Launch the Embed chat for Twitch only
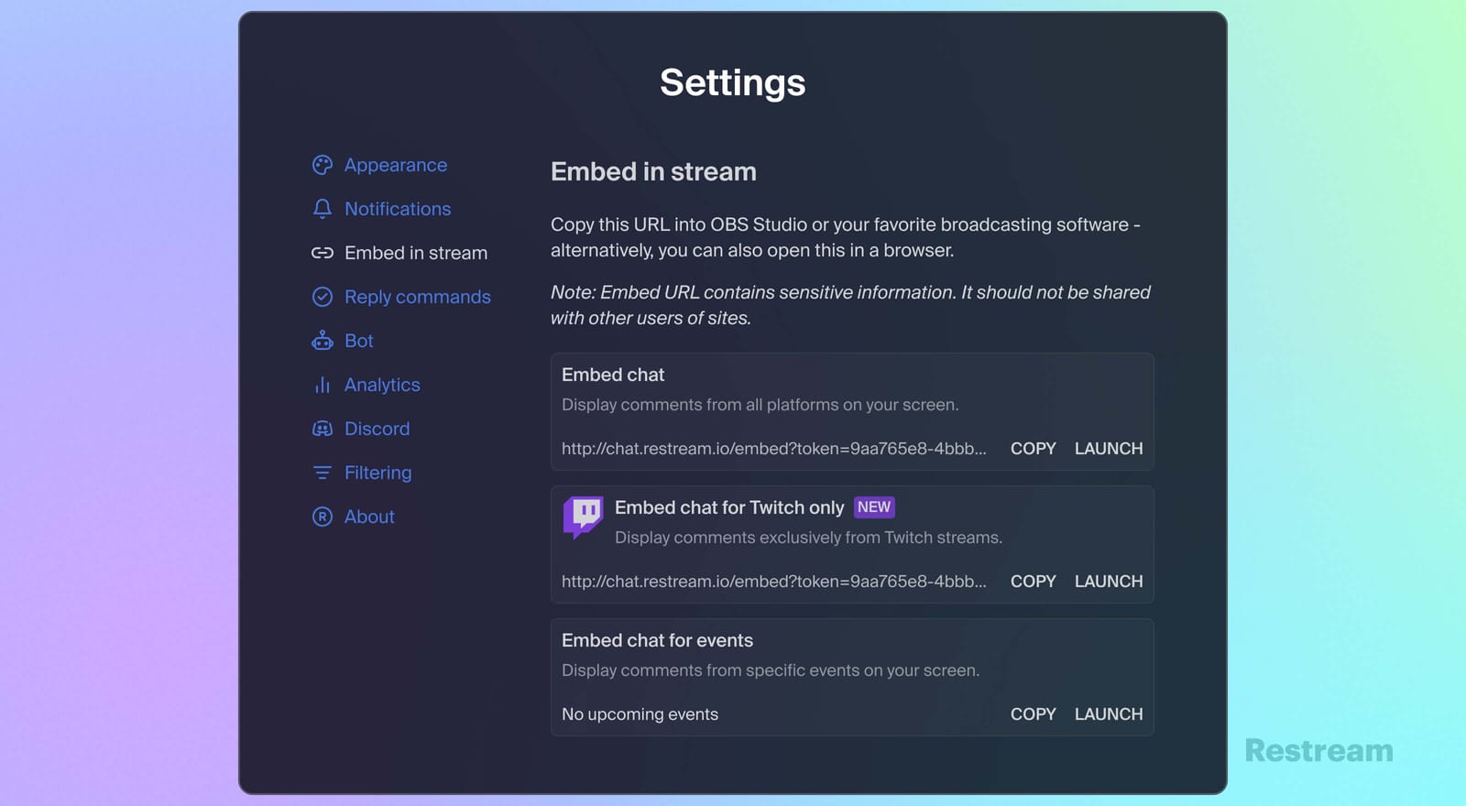Image resolution: width=1466 pixels, height=806 pixels. tap(1108, 582)
